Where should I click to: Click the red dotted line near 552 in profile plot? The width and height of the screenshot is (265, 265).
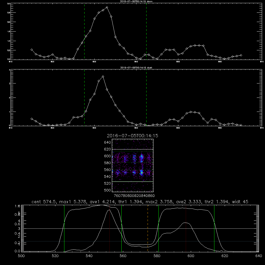[x=110, y=228]
